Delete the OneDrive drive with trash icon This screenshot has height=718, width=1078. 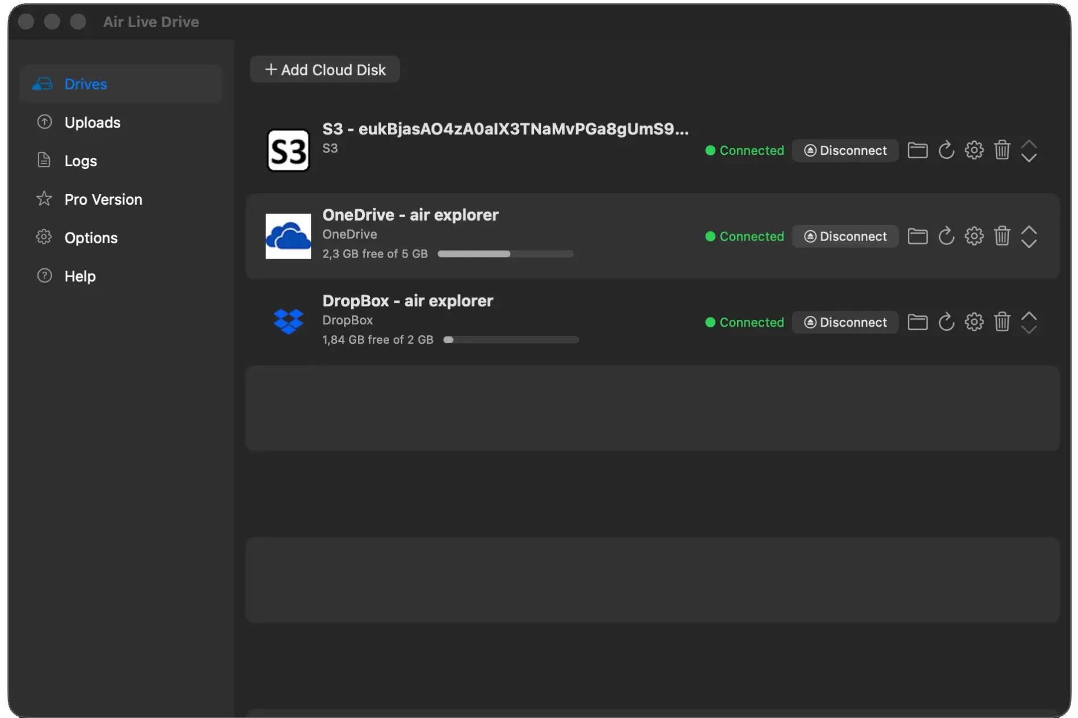tap(1002, 236)
